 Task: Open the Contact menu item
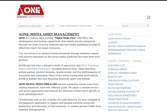click(100, 26)
